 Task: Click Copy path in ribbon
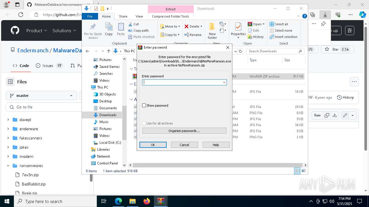tap(138, 30)
